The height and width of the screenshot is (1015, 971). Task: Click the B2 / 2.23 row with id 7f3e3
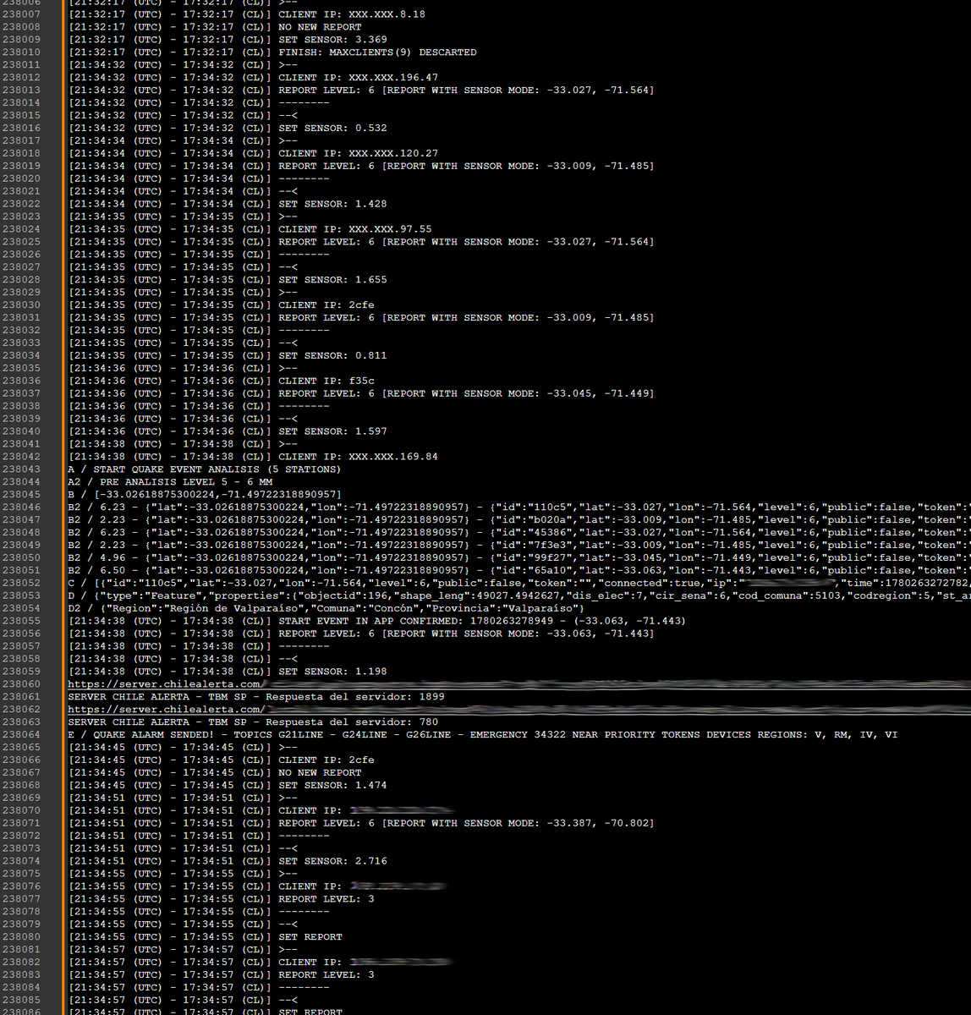coord(519,546)
